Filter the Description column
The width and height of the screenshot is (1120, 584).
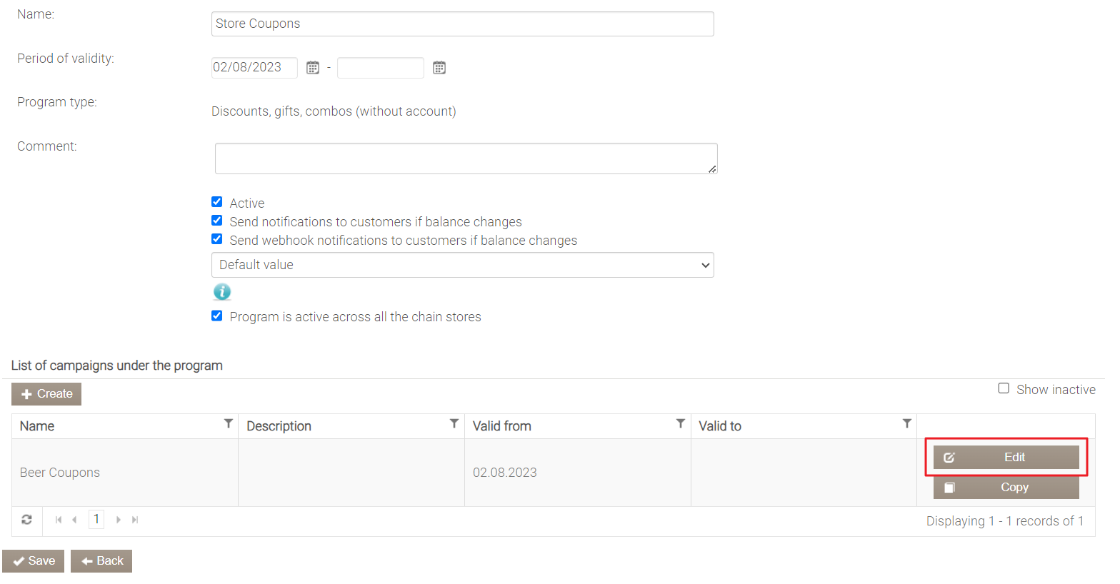[454, 424]
